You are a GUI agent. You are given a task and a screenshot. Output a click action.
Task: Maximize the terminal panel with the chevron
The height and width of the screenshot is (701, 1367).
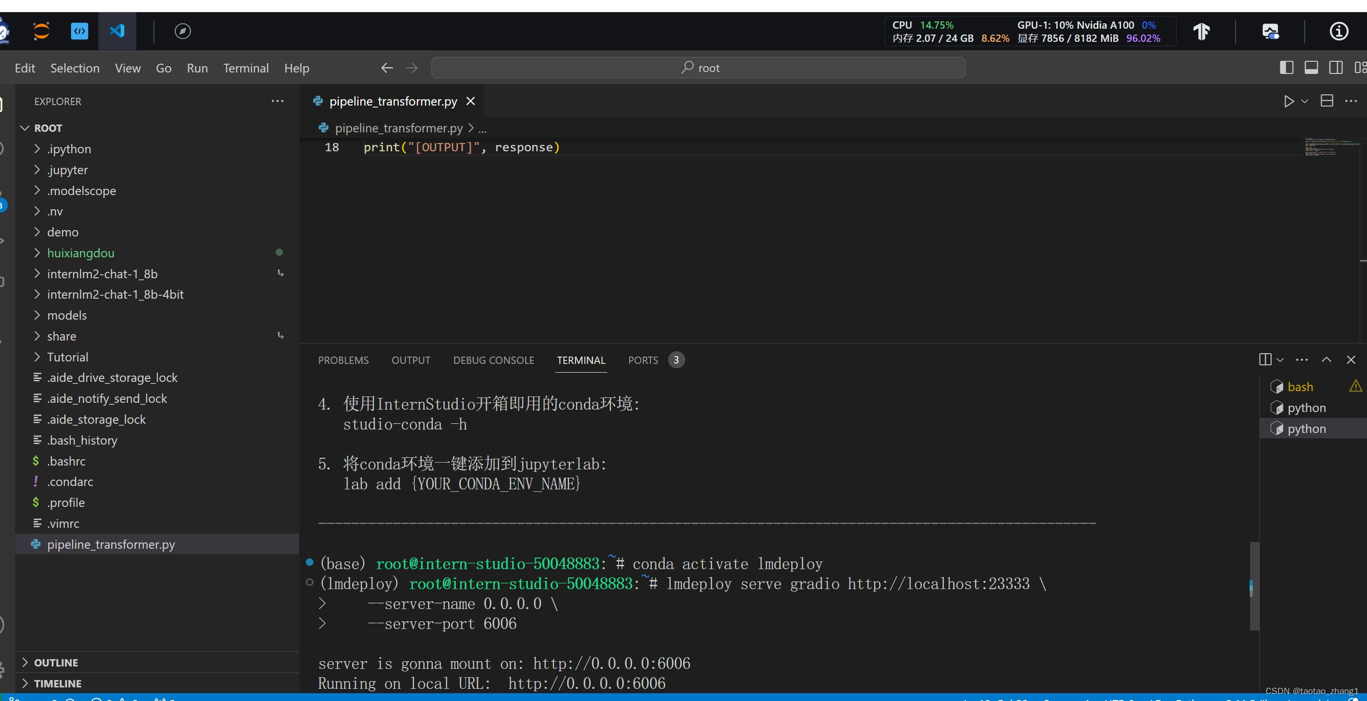click(x=1326, y=359)
